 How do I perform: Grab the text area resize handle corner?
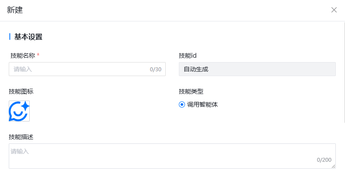pos(334,167)
